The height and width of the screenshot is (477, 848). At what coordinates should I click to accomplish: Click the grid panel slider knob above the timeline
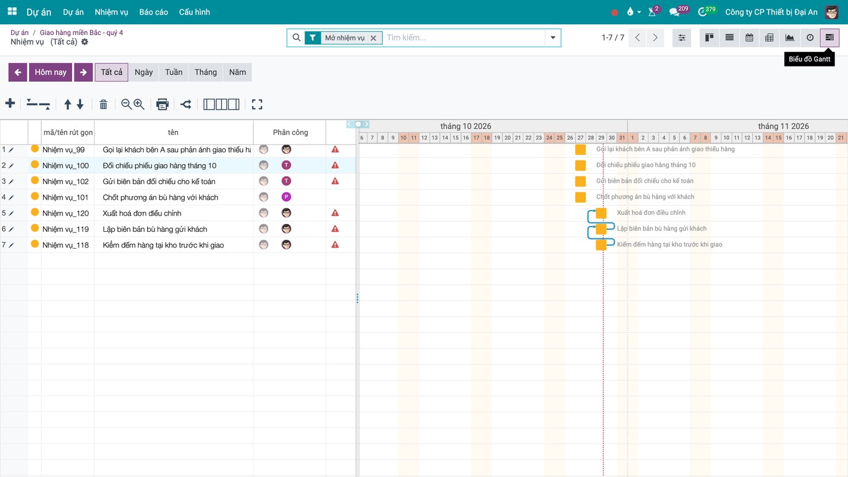click(x=358, y=124)
